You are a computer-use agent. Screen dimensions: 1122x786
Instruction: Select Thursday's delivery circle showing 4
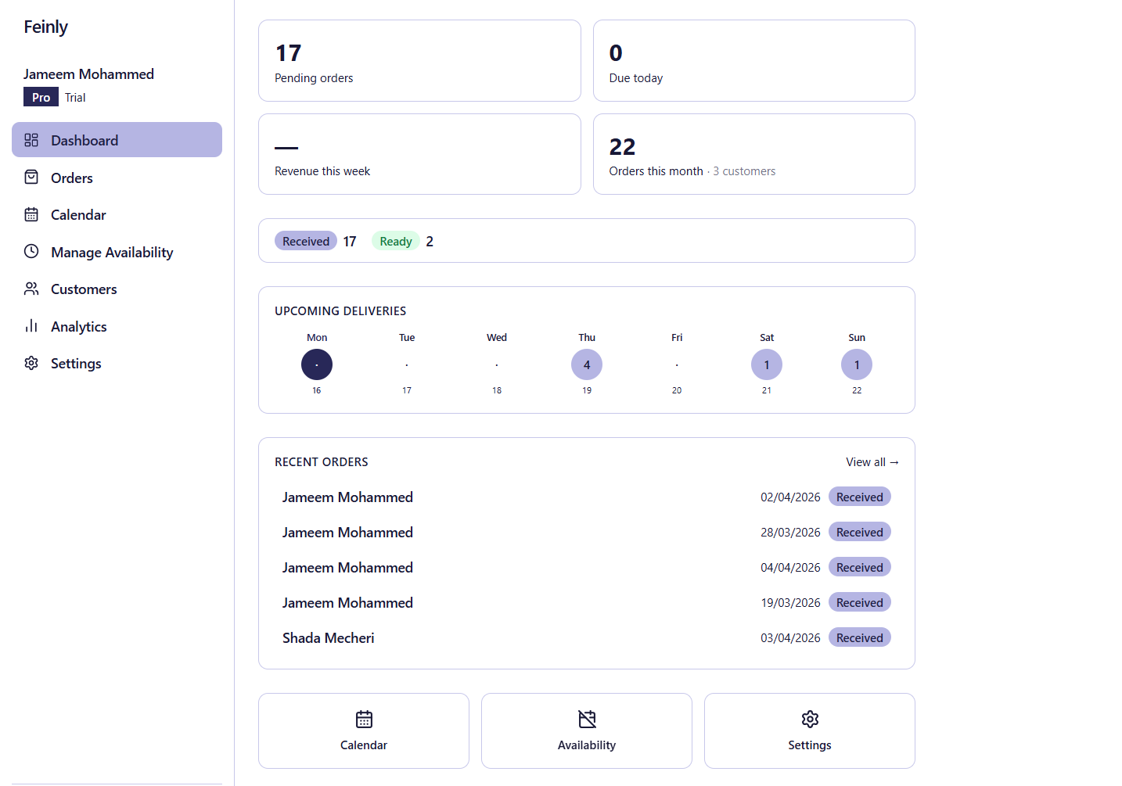coord(586,364)
